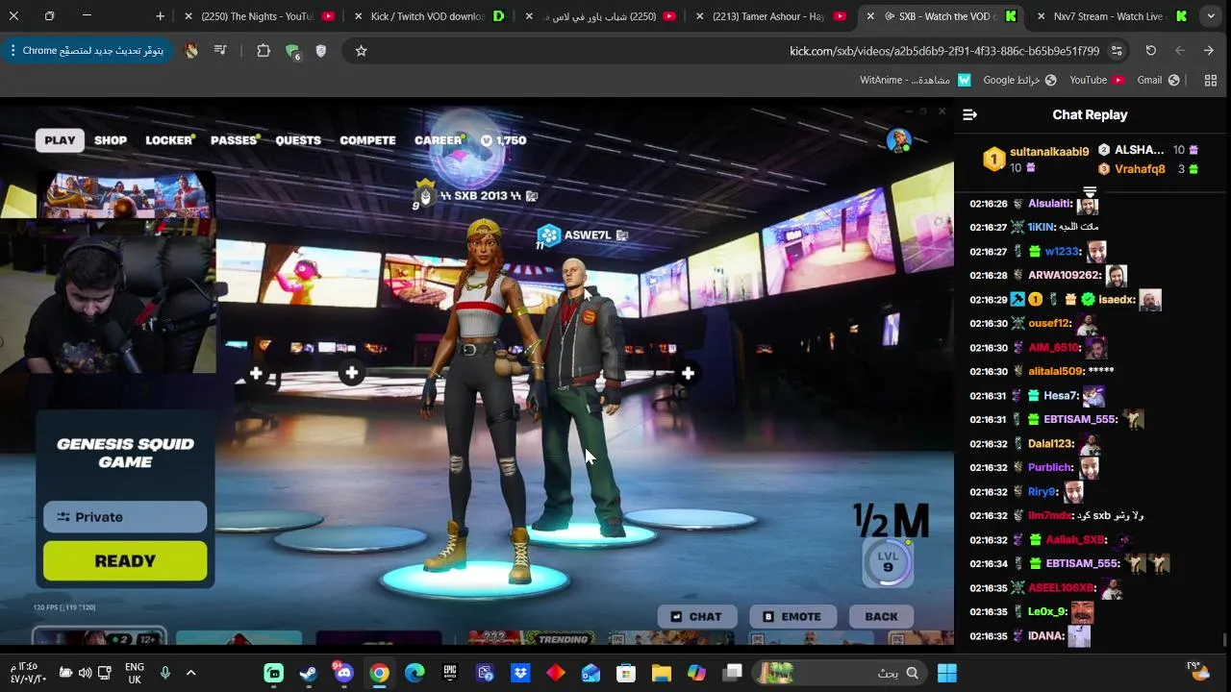The height and width of the screenshot is (692, 1231).
Task: Click Chrome update available button
Action: coord(85,50)
